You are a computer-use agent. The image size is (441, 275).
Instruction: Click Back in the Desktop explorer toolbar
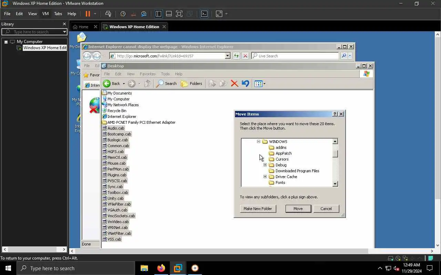[112, 84]
